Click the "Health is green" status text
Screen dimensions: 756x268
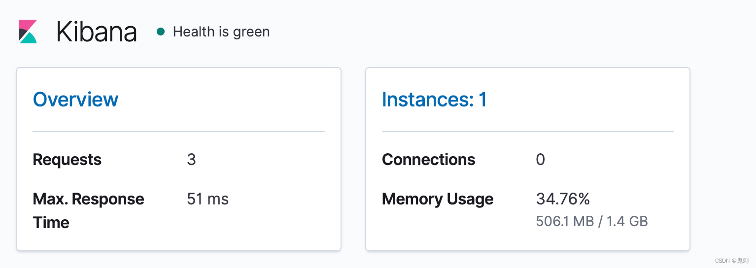[221, 32]
